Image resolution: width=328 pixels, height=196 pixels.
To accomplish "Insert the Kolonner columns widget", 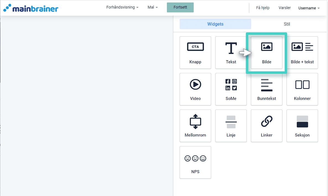I will click(x=302, y=89).
